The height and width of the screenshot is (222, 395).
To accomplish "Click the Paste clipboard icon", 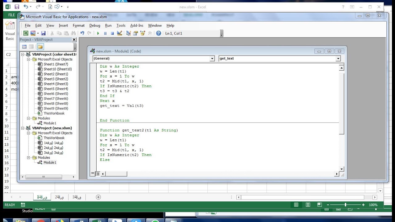I will 66,33.
